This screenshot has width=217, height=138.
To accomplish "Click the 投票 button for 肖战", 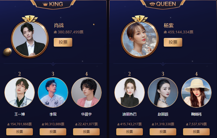I will (63, 42).
